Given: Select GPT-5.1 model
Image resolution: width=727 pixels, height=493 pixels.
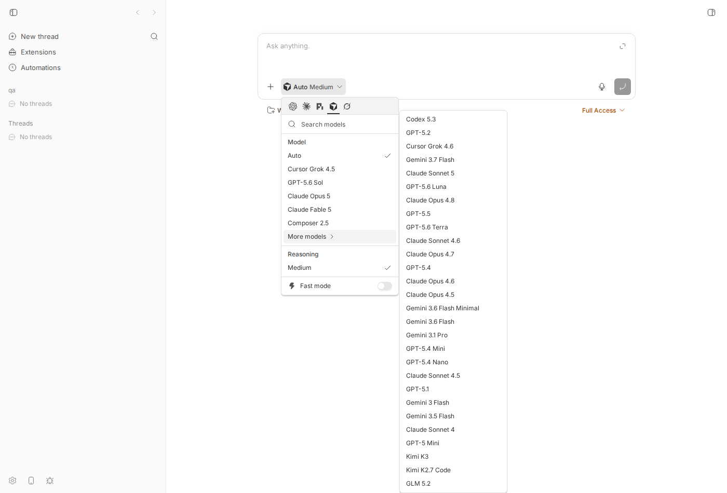Looking at the screenshot, I should coord(453,389).
